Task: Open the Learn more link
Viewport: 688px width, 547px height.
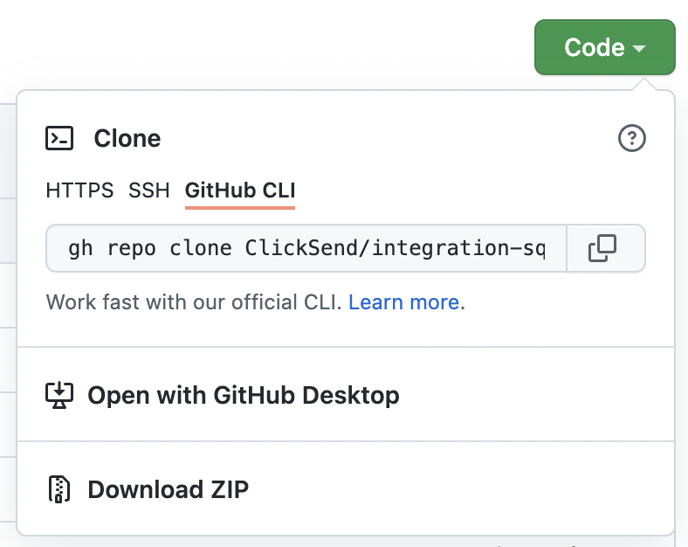Action: pos(403,302)
